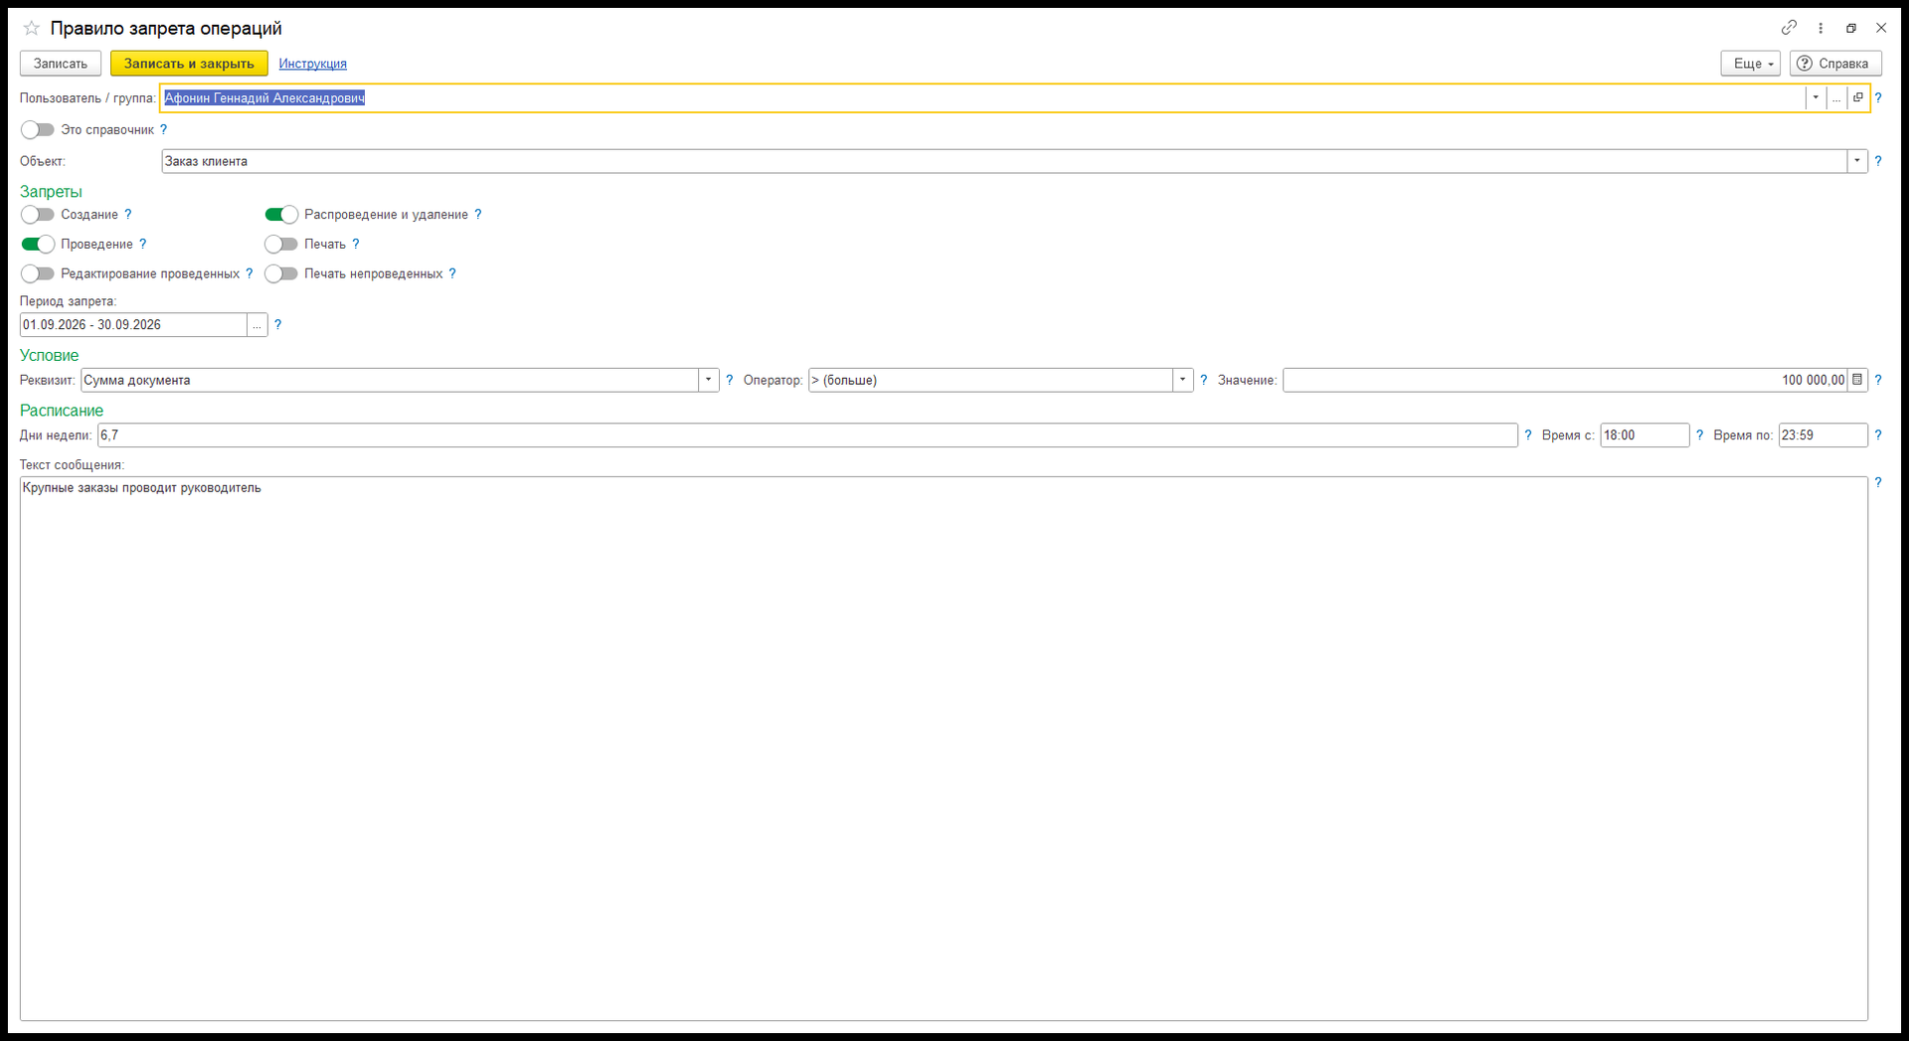Show help for Дни недели field

(1528, 435)
